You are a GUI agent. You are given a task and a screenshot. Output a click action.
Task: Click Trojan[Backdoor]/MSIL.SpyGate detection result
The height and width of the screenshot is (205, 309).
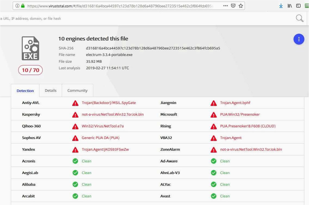pos(109,103)
